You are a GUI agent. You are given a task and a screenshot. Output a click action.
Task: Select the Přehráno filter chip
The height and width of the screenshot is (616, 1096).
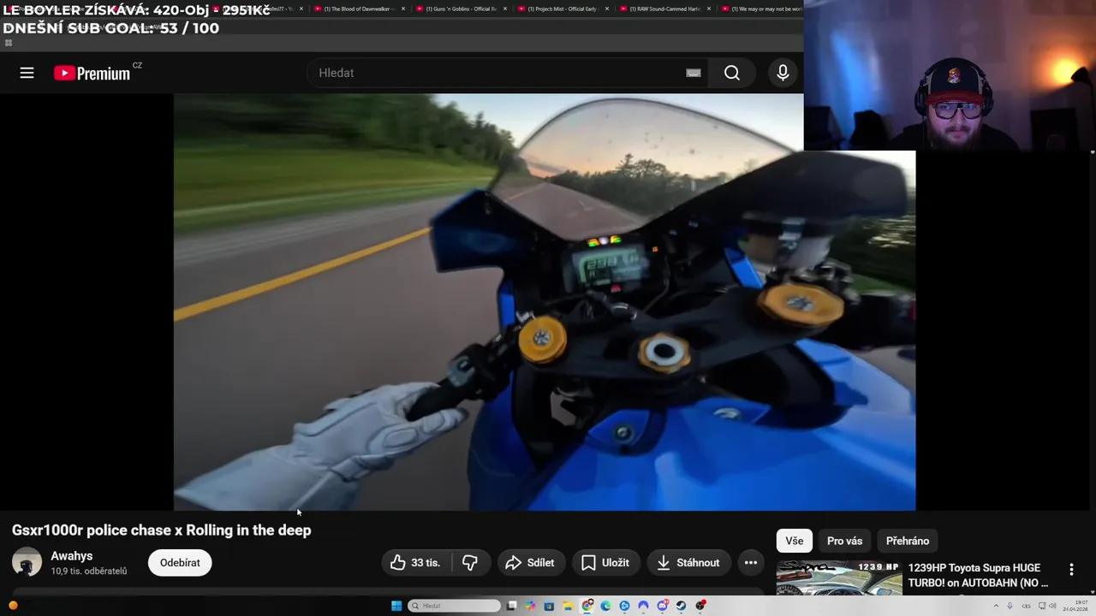tap(908, 541)
